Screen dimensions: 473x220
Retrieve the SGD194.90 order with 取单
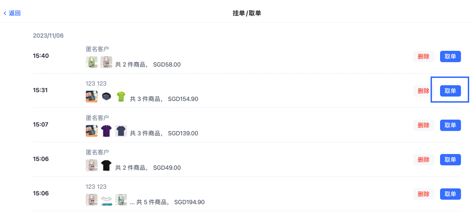click(451, 194)
